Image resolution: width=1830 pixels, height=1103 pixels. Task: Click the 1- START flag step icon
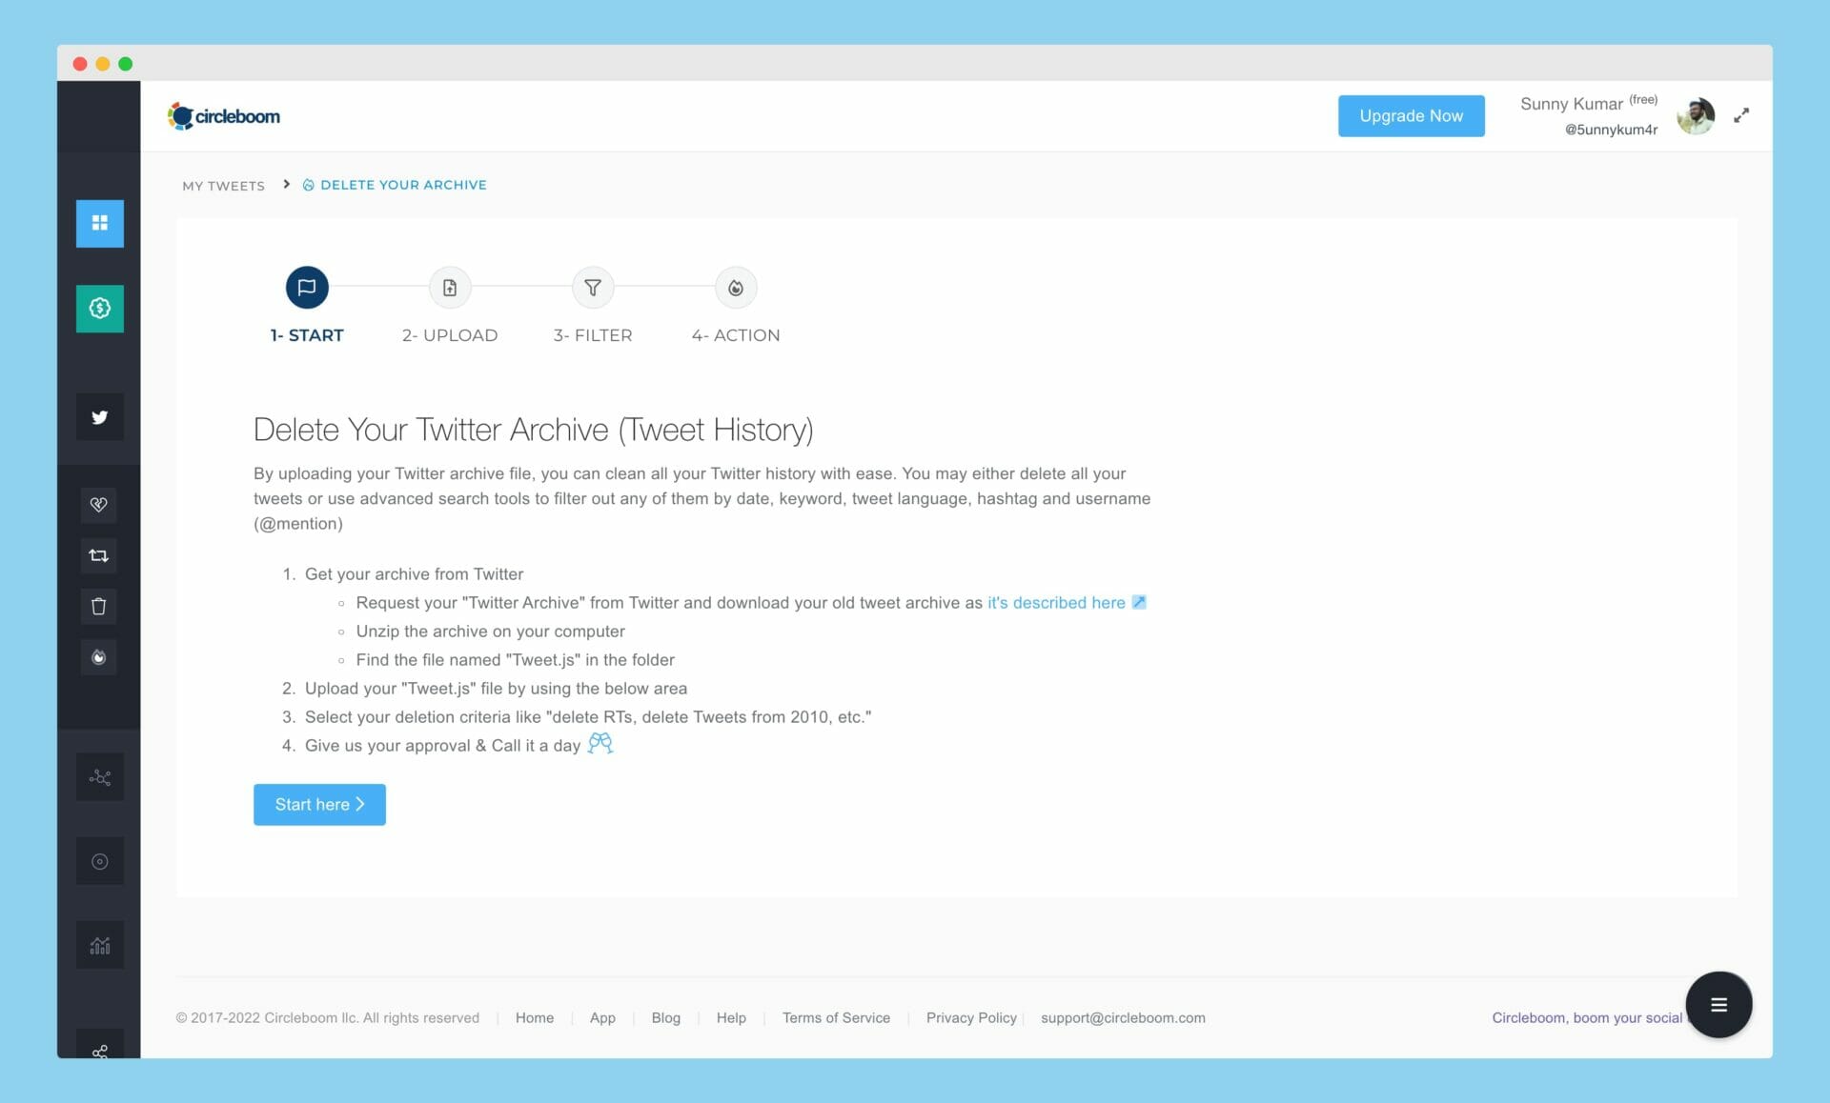[x=307, y=288]
